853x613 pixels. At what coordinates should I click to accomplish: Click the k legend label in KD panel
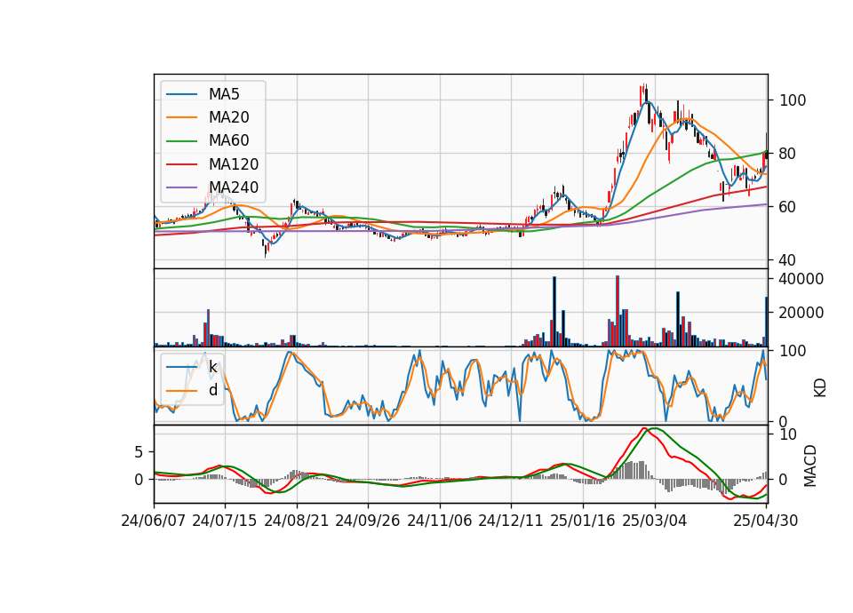[x=212, y=367]
